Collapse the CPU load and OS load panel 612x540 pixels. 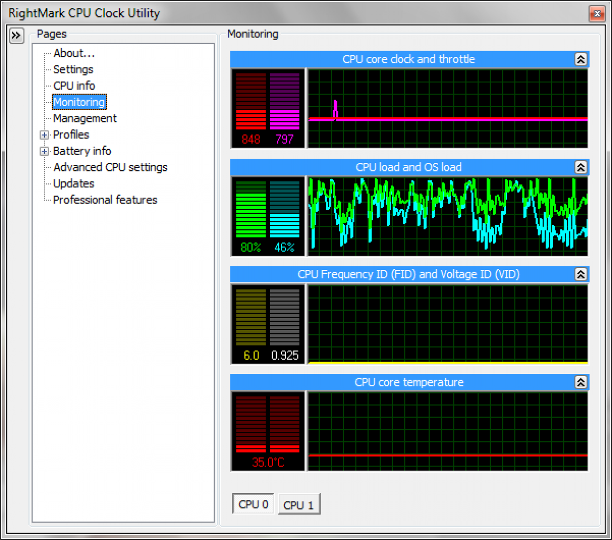(x=580, y=168)
